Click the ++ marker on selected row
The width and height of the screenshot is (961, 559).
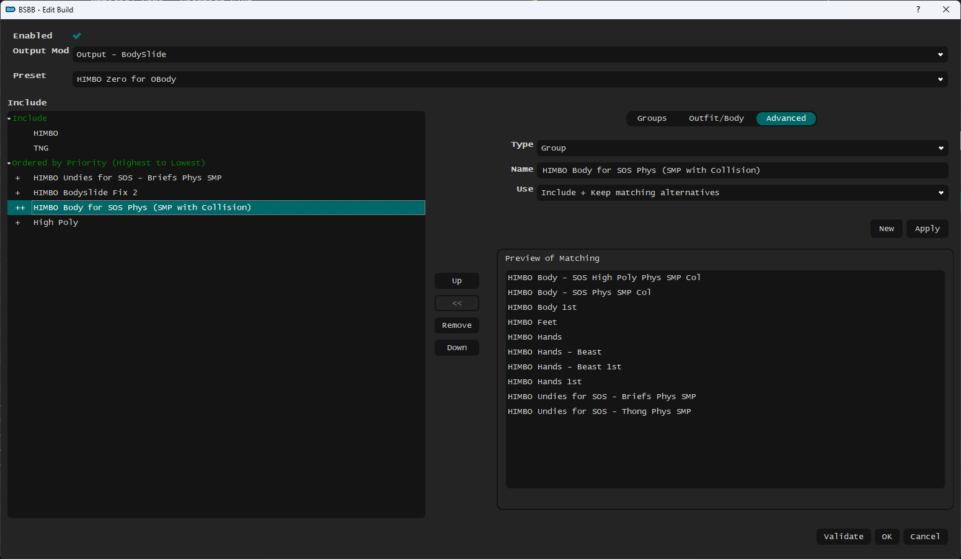click(20, 208)
